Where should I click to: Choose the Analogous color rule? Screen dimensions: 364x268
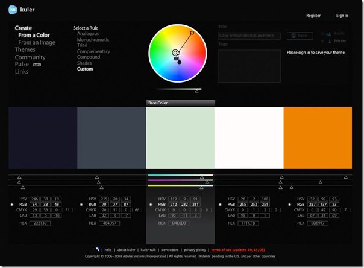88,34
